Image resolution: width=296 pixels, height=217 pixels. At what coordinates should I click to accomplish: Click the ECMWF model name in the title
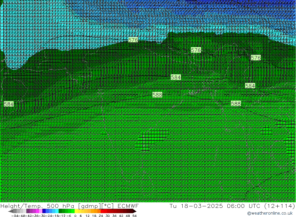click(128, 206)
